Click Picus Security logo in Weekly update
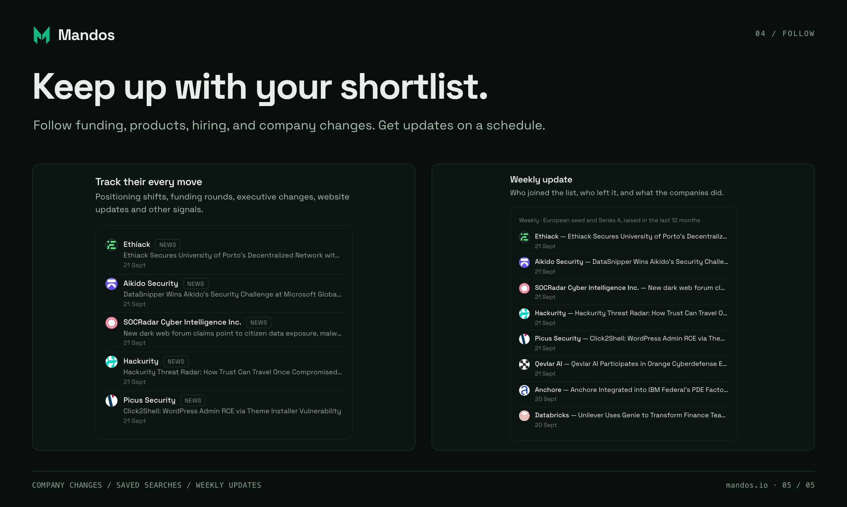 (524, 339)
